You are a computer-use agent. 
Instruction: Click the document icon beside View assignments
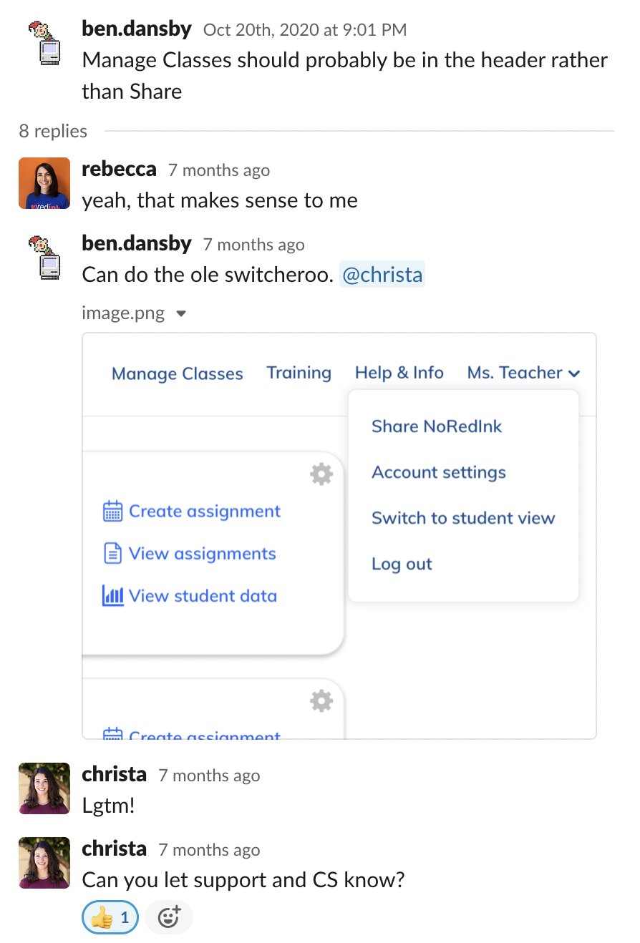pos(113,554)
